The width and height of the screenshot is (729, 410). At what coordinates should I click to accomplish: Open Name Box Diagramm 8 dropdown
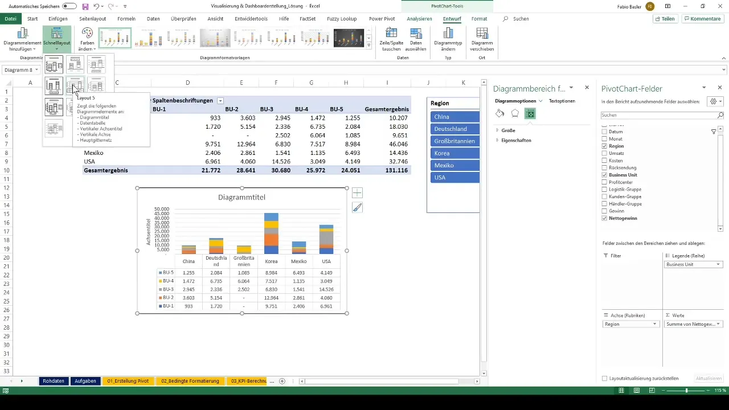coord(37,69)
